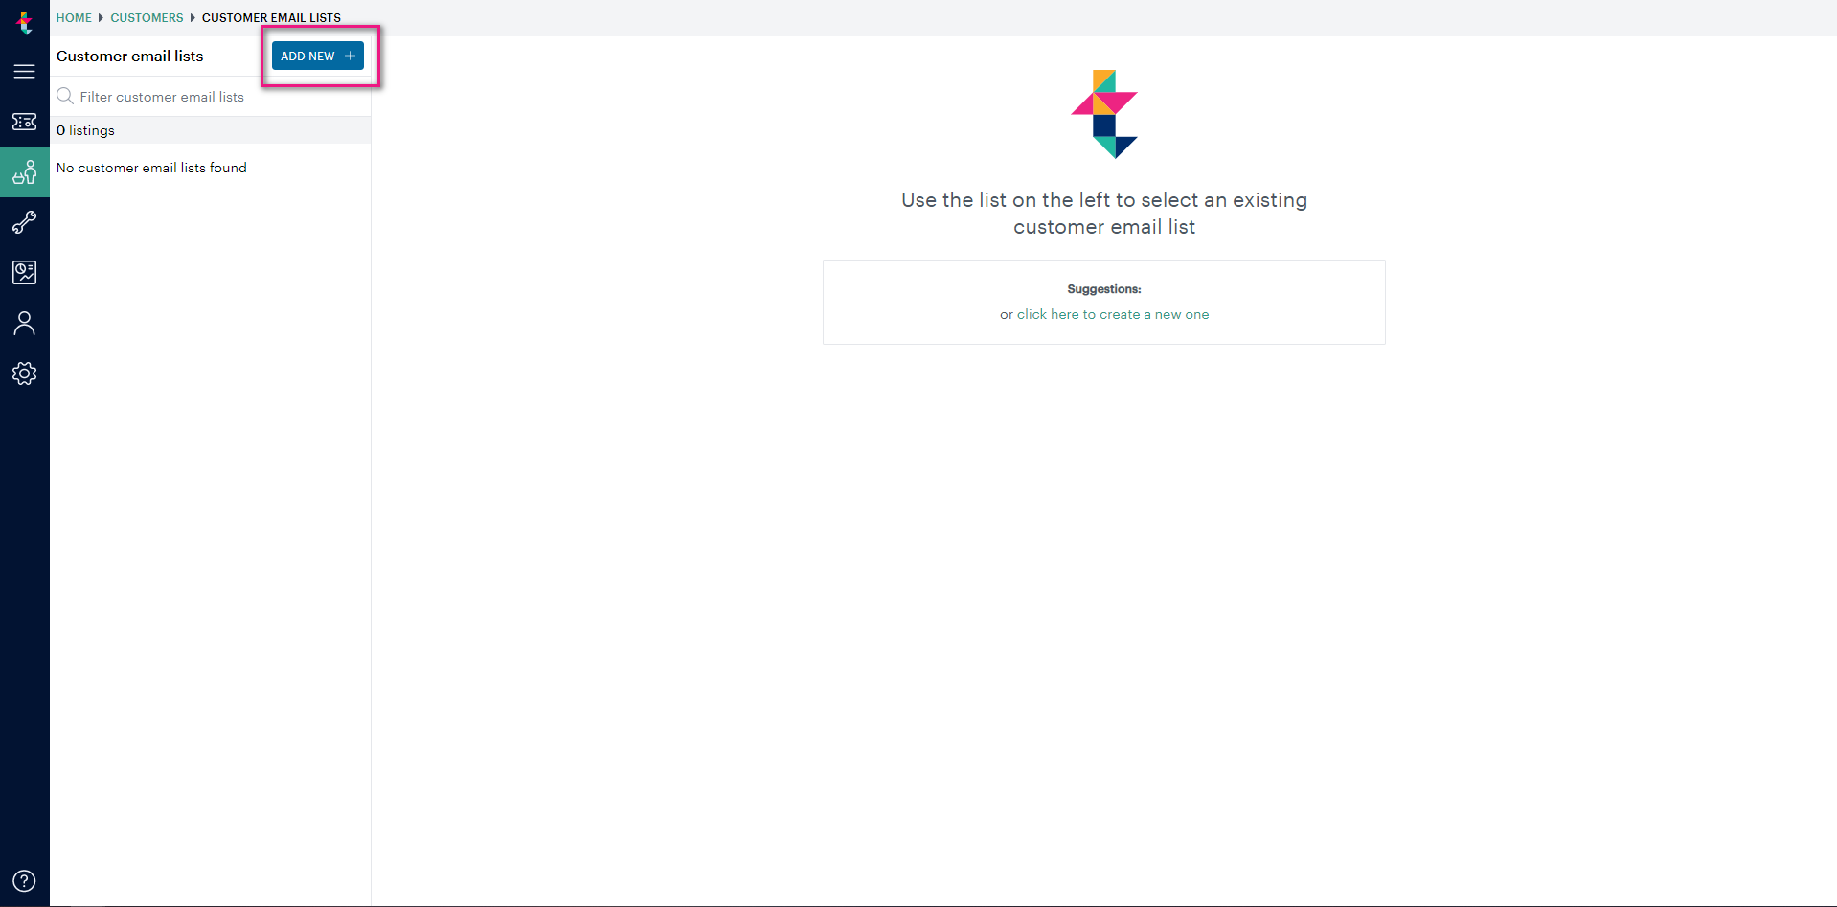
Task: Click 'No customer email lists found' message
Action: click(x=151, y=168)
